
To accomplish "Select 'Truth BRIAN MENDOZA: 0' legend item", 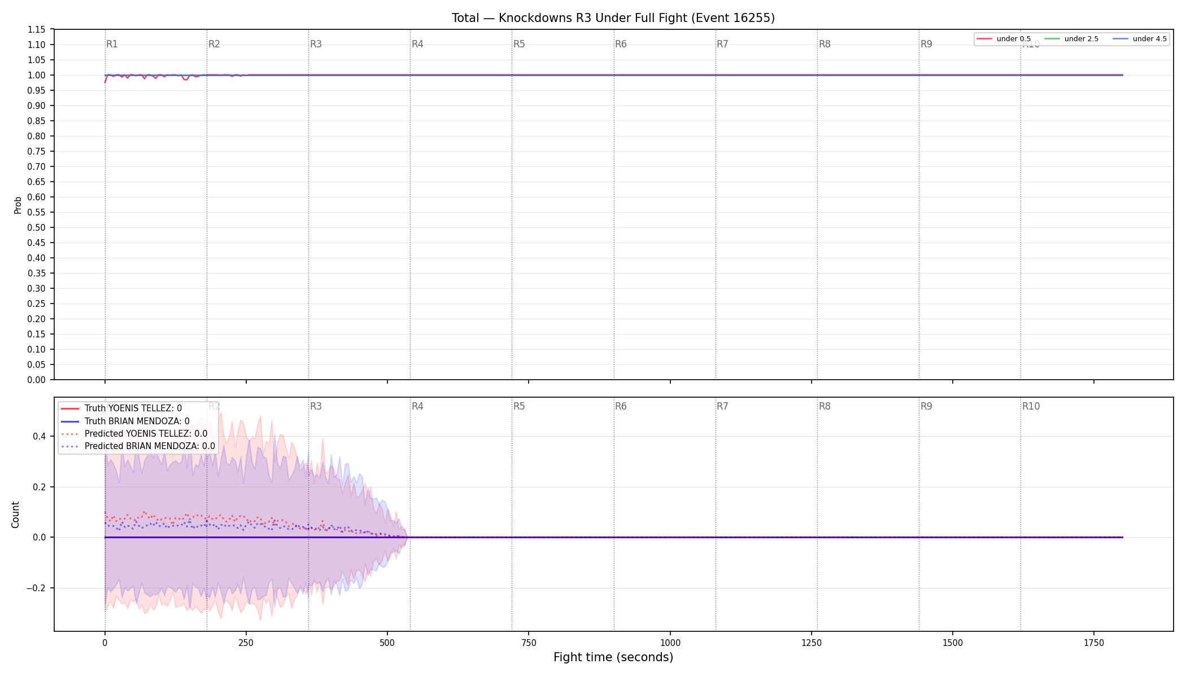I will [125, 421].
